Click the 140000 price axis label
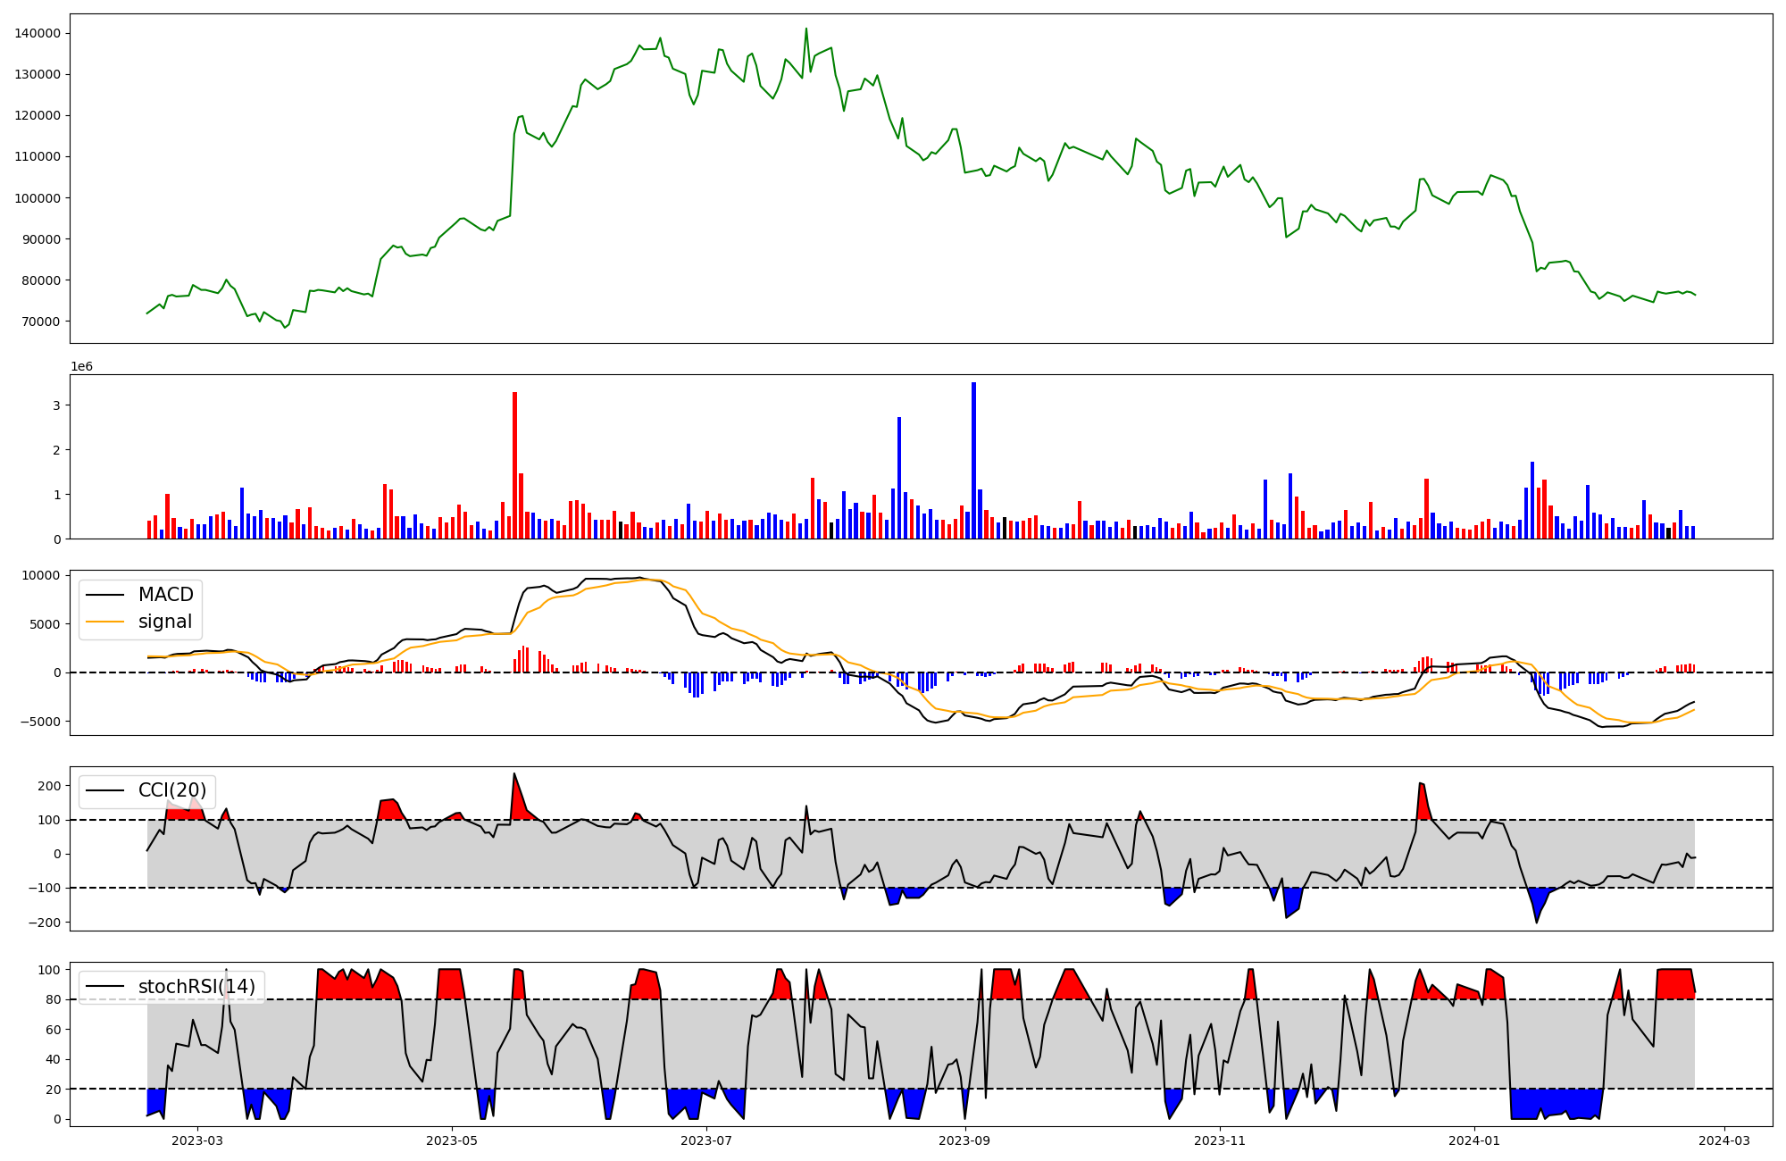This screenshot has width=1786, height=1161. coord(38,33)
